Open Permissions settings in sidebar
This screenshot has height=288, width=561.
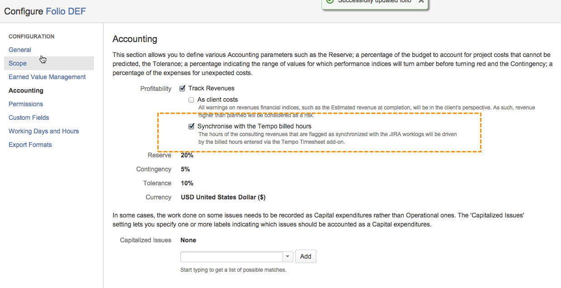point(26,104)
